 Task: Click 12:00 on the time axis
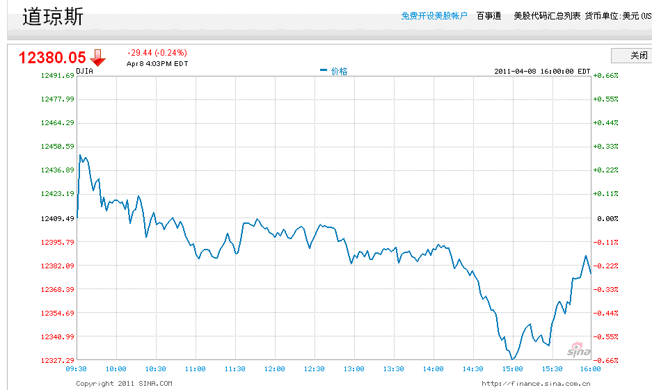(275, 369)
